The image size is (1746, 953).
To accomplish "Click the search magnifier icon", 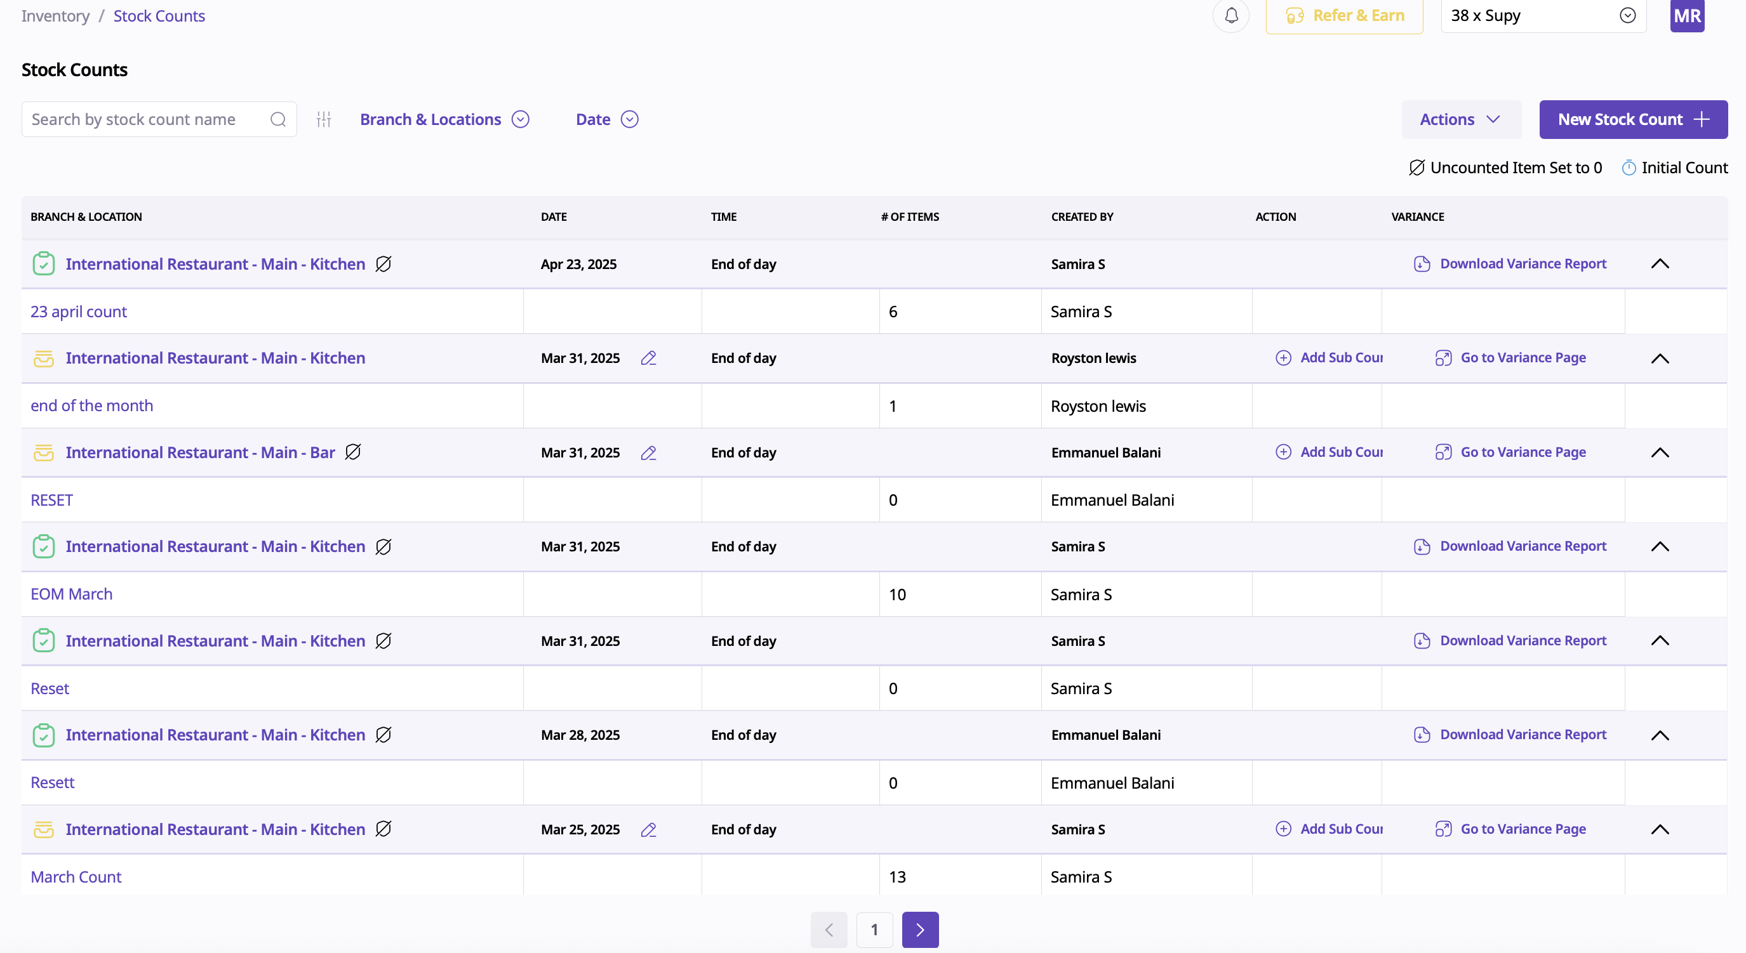I will coord(278,119).
